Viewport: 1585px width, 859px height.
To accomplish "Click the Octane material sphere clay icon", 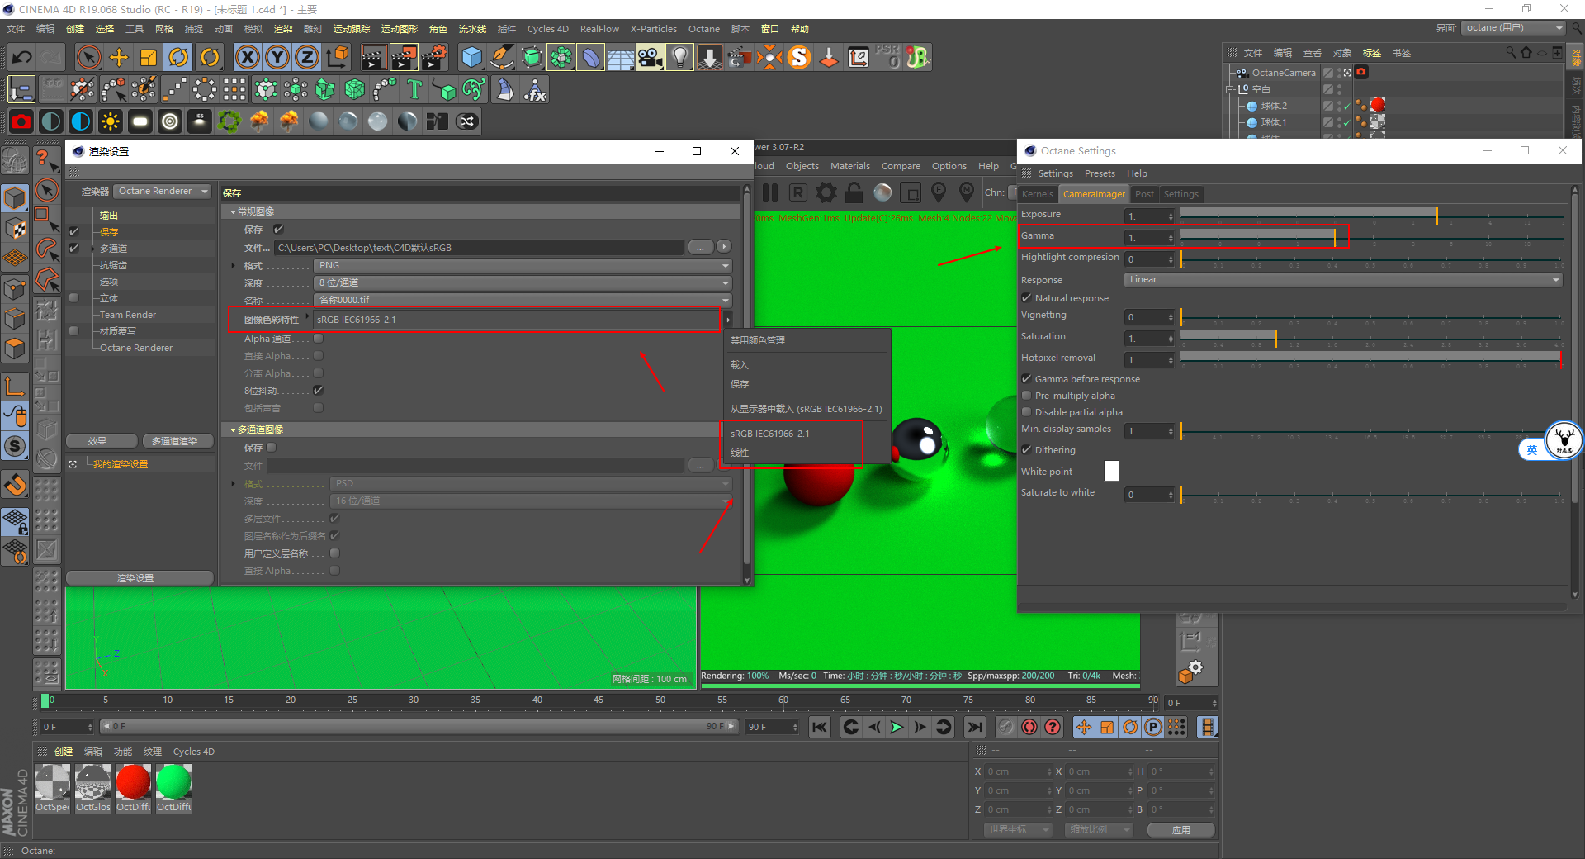I will [882, 192].
